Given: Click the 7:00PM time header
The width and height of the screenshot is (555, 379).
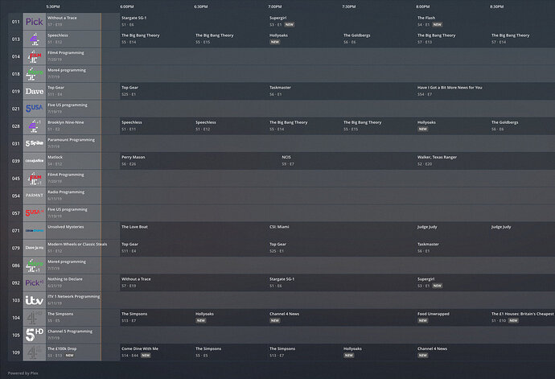Looking at the screenshot, I should click(x=275, y=6).
